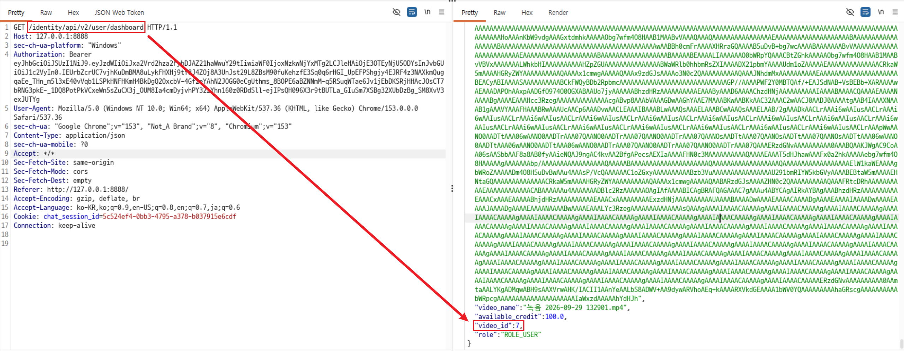Show newline characters in request pane

(427, 12)
